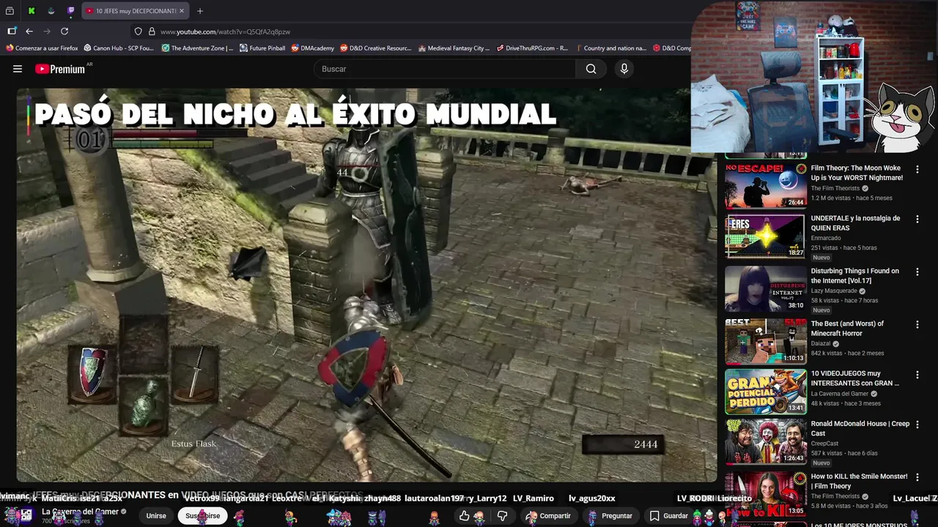Click the tracking protection shield icon
The width and height of the screenshot is (938, 527).
[x=138, y=31]
